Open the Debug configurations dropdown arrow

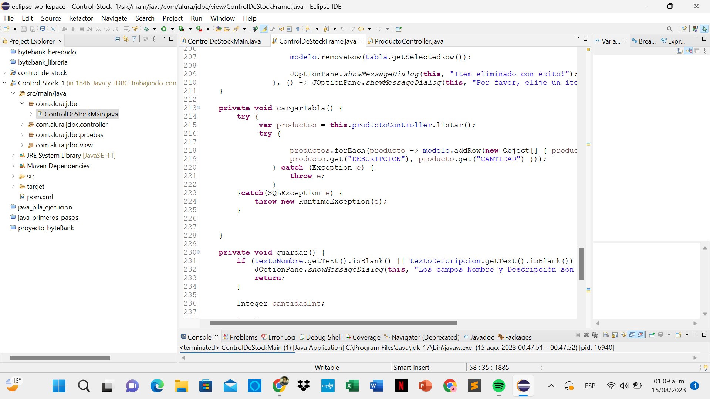(x=155, y=29)
